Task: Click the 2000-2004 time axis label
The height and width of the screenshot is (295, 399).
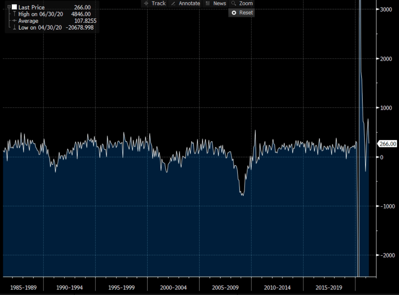Action: [173, 288]
